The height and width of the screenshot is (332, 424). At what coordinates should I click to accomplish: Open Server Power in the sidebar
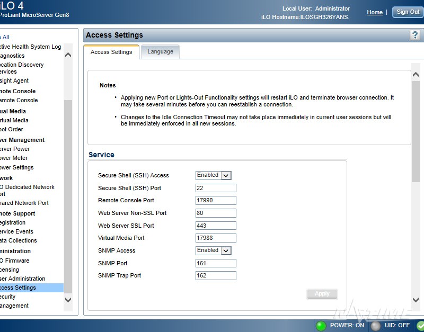[15, 149]
